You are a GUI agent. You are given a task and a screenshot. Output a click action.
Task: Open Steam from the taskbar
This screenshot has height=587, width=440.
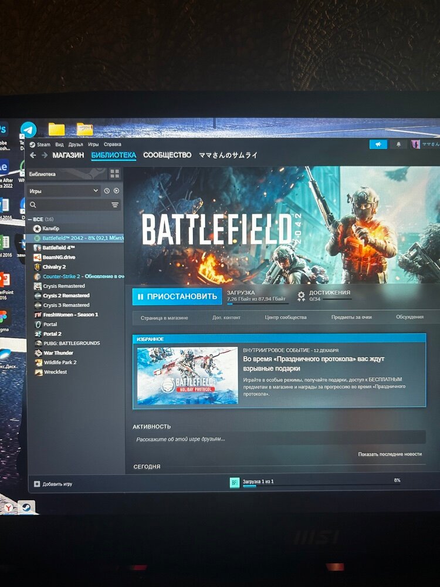tap(26, 507)
